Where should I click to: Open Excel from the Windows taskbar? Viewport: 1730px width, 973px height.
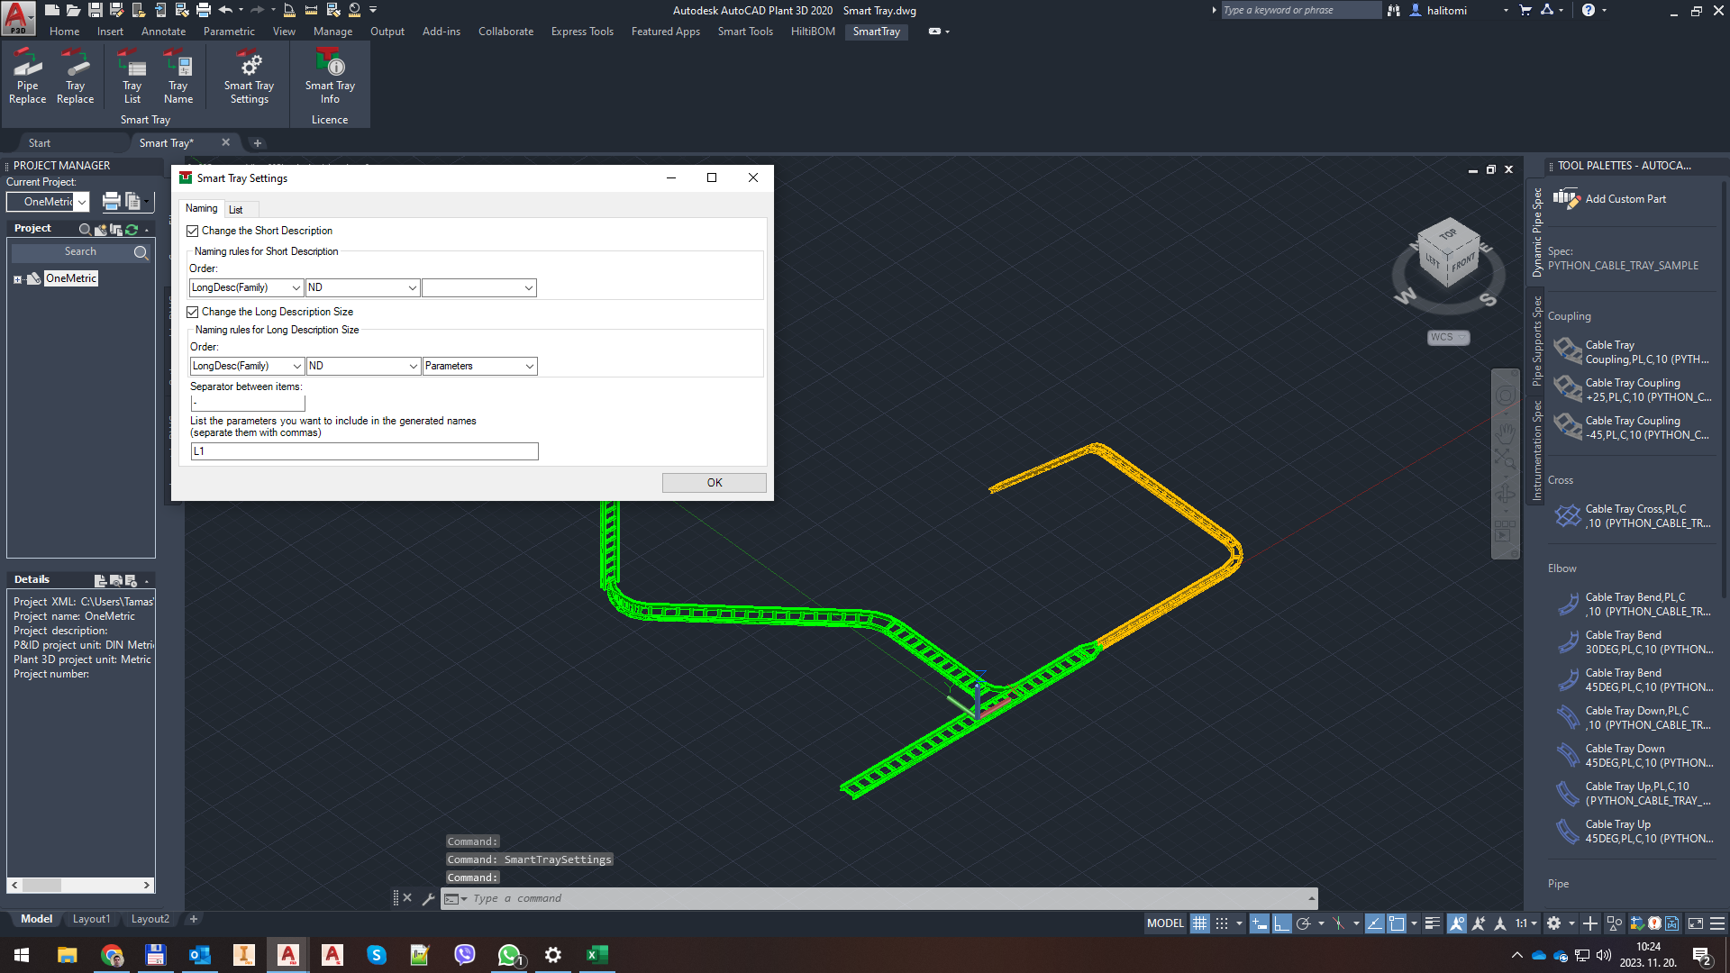pos(597,955)
